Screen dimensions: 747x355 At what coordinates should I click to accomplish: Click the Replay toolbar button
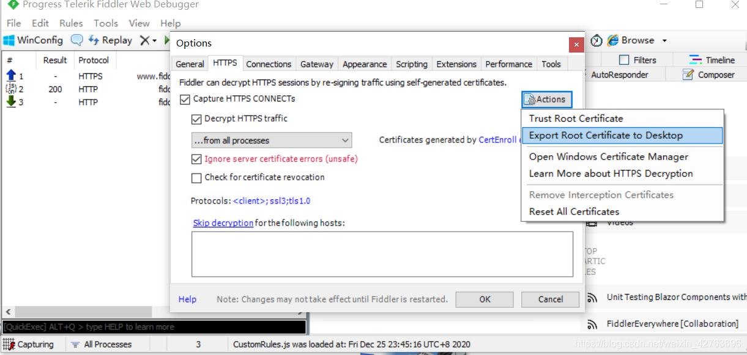tap(110, 40)
